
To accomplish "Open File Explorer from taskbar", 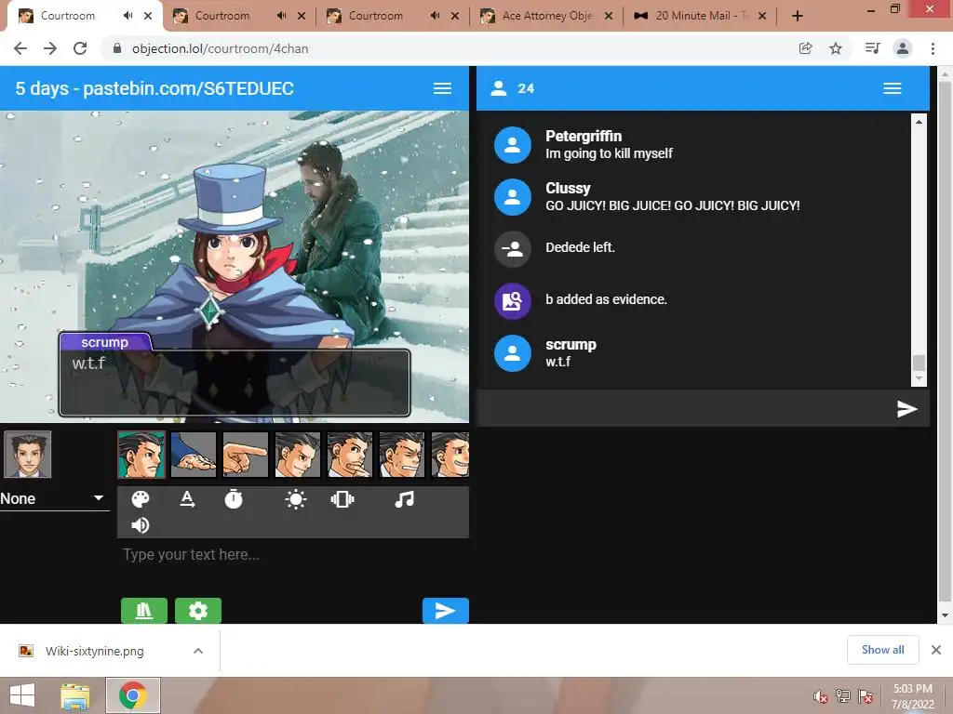I will [x=74, y=695].
